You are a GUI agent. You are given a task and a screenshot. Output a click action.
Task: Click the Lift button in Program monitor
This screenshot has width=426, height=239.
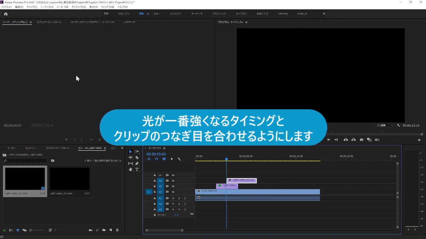point(346,140)
